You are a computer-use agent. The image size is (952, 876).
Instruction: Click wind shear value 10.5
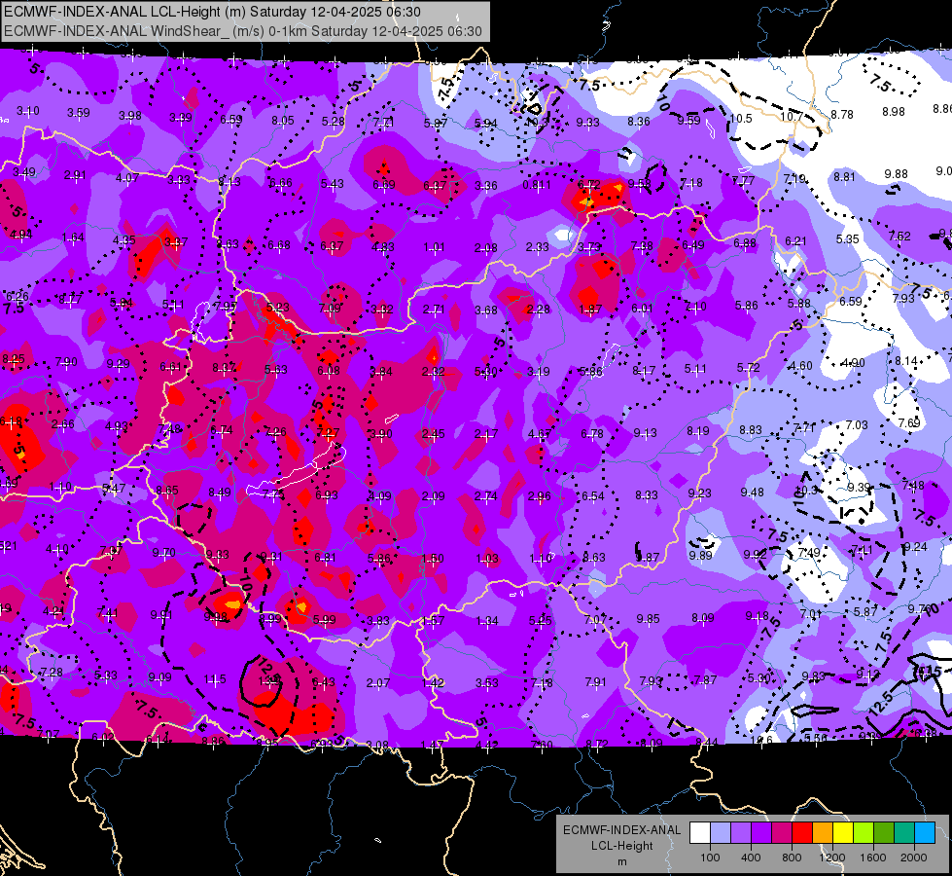741,118
